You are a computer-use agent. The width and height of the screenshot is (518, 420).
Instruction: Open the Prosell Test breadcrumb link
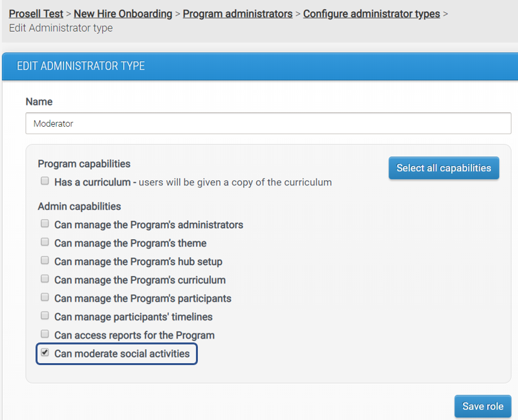(36, 14)
